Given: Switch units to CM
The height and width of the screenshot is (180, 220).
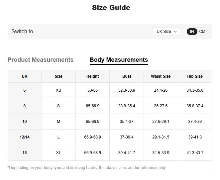Looking at the screenshot, I should pyautogui.click(x=202, y=32).
